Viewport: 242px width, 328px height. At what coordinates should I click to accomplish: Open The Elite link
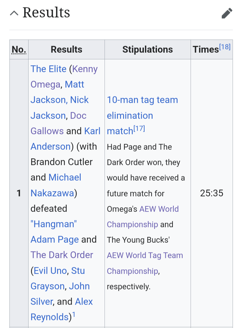click(48, 69)
